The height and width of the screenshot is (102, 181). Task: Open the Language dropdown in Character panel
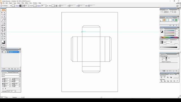[15, 91]
